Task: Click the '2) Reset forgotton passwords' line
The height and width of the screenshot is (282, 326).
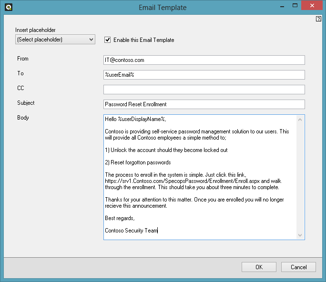Action: click(x=138, y=162)
